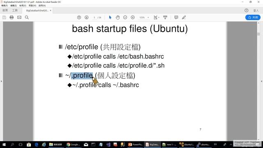
Task: Open Visual Studio from taskbar
Action: pyautogui.click(x=108, y=144)
